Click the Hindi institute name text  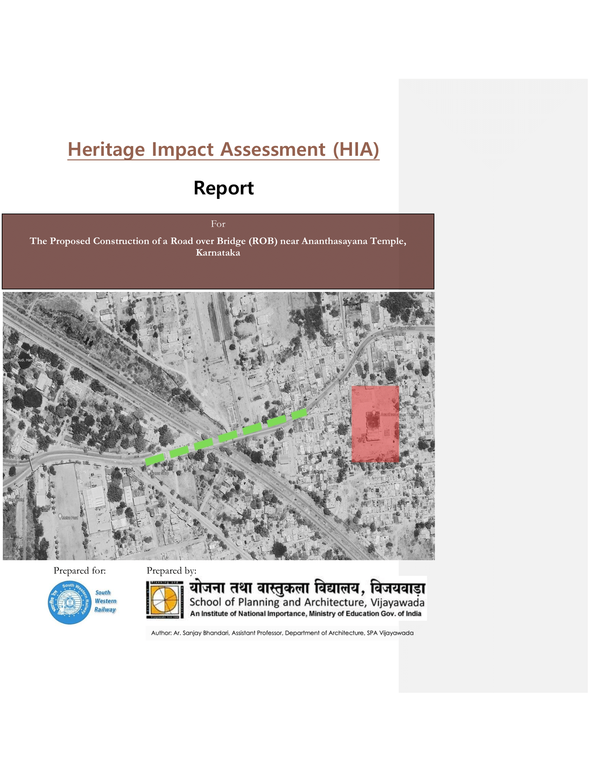307,588
